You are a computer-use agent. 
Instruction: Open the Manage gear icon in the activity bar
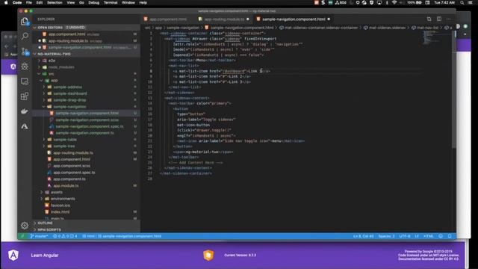point(25,226)
